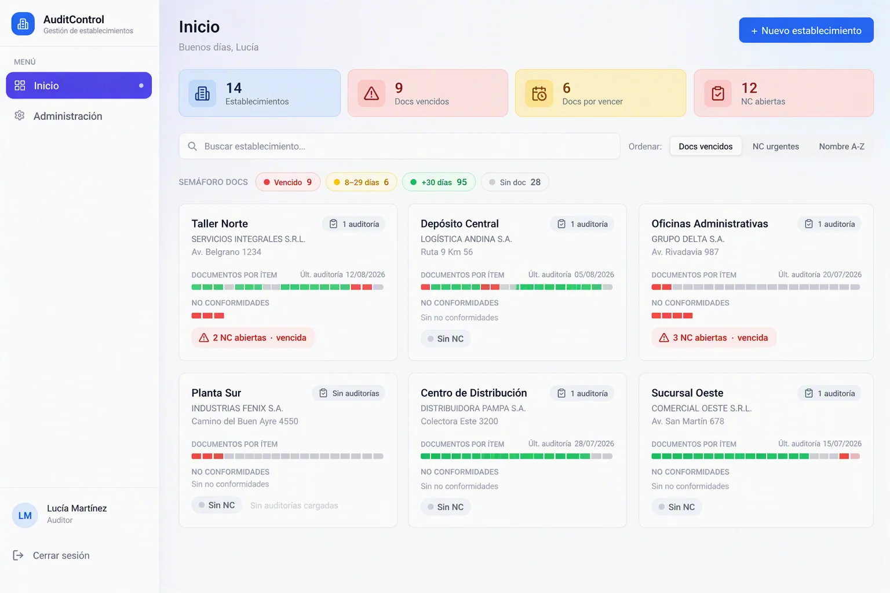Sort by Docs vencidos
This screenshot has width=890, height=593.
coord(706,147)
